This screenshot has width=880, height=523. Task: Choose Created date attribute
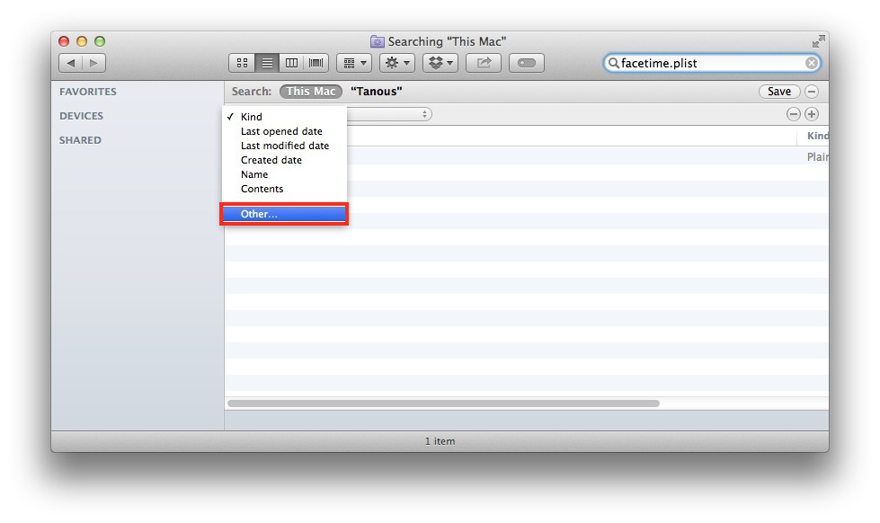[x=284, y=160]
